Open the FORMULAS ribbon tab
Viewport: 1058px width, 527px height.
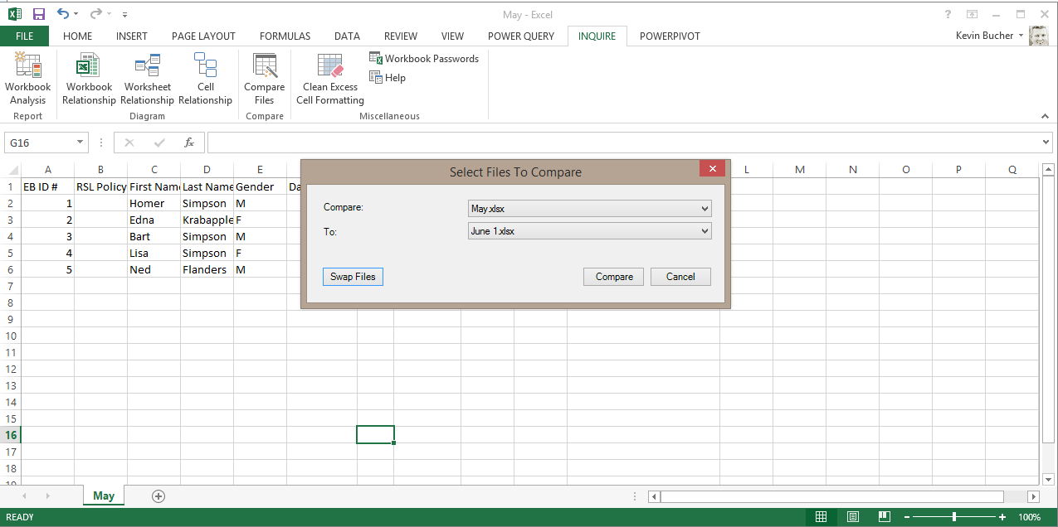pos(285,36)
